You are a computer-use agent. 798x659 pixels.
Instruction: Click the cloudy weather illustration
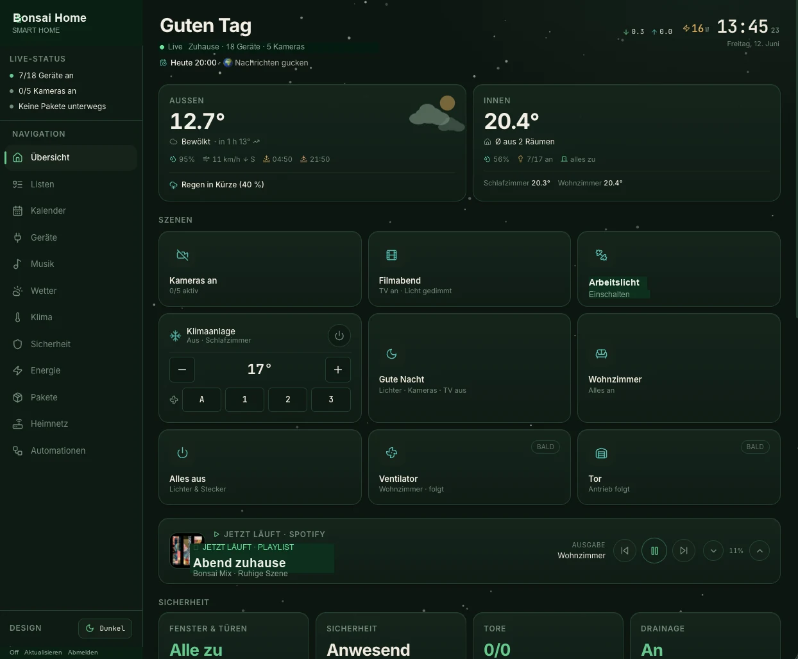click(436, 114)
